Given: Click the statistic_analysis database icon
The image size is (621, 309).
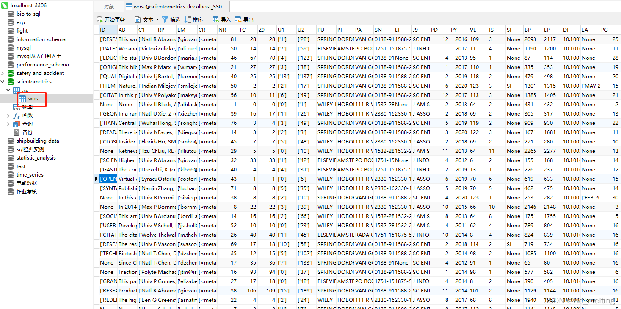Looking at the screenshot, I should [11, 158].
